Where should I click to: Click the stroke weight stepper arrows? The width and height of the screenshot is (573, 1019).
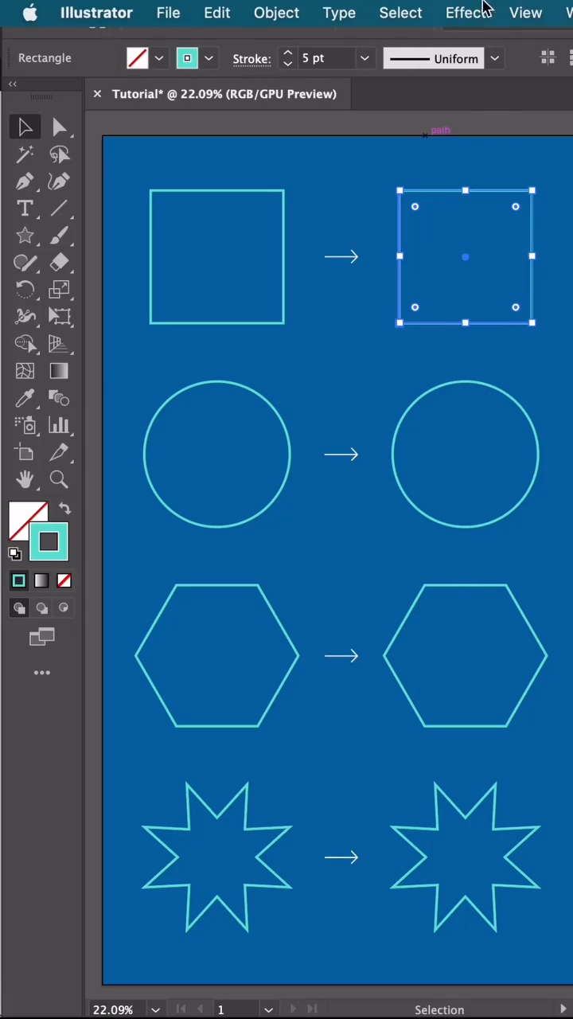pos(287,58)
